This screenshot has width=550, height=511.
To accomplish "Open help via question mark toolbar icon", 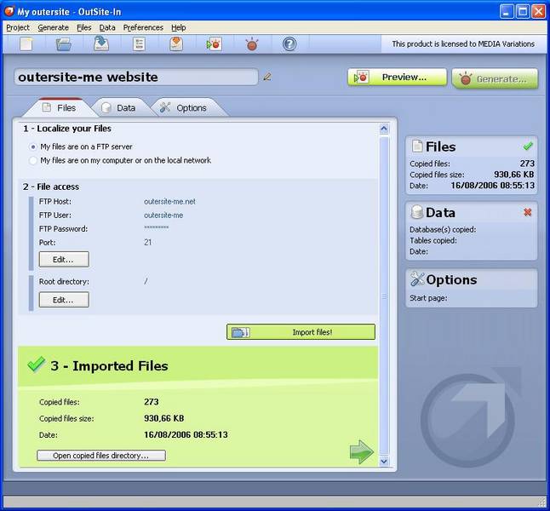I will click(x=289, y=44).
